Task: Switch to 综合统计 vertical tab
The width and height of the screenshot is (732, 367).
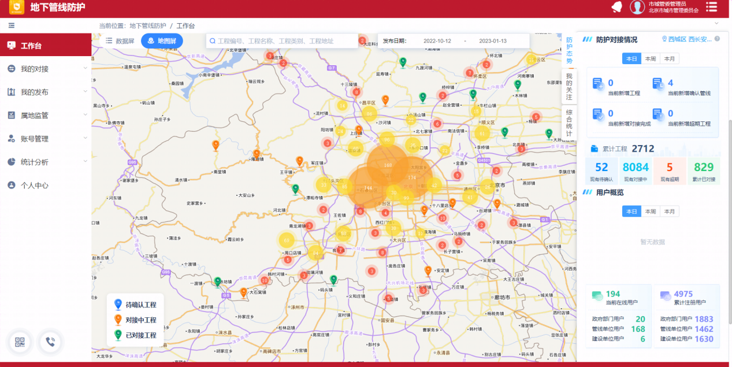Action: coord(569,123)
